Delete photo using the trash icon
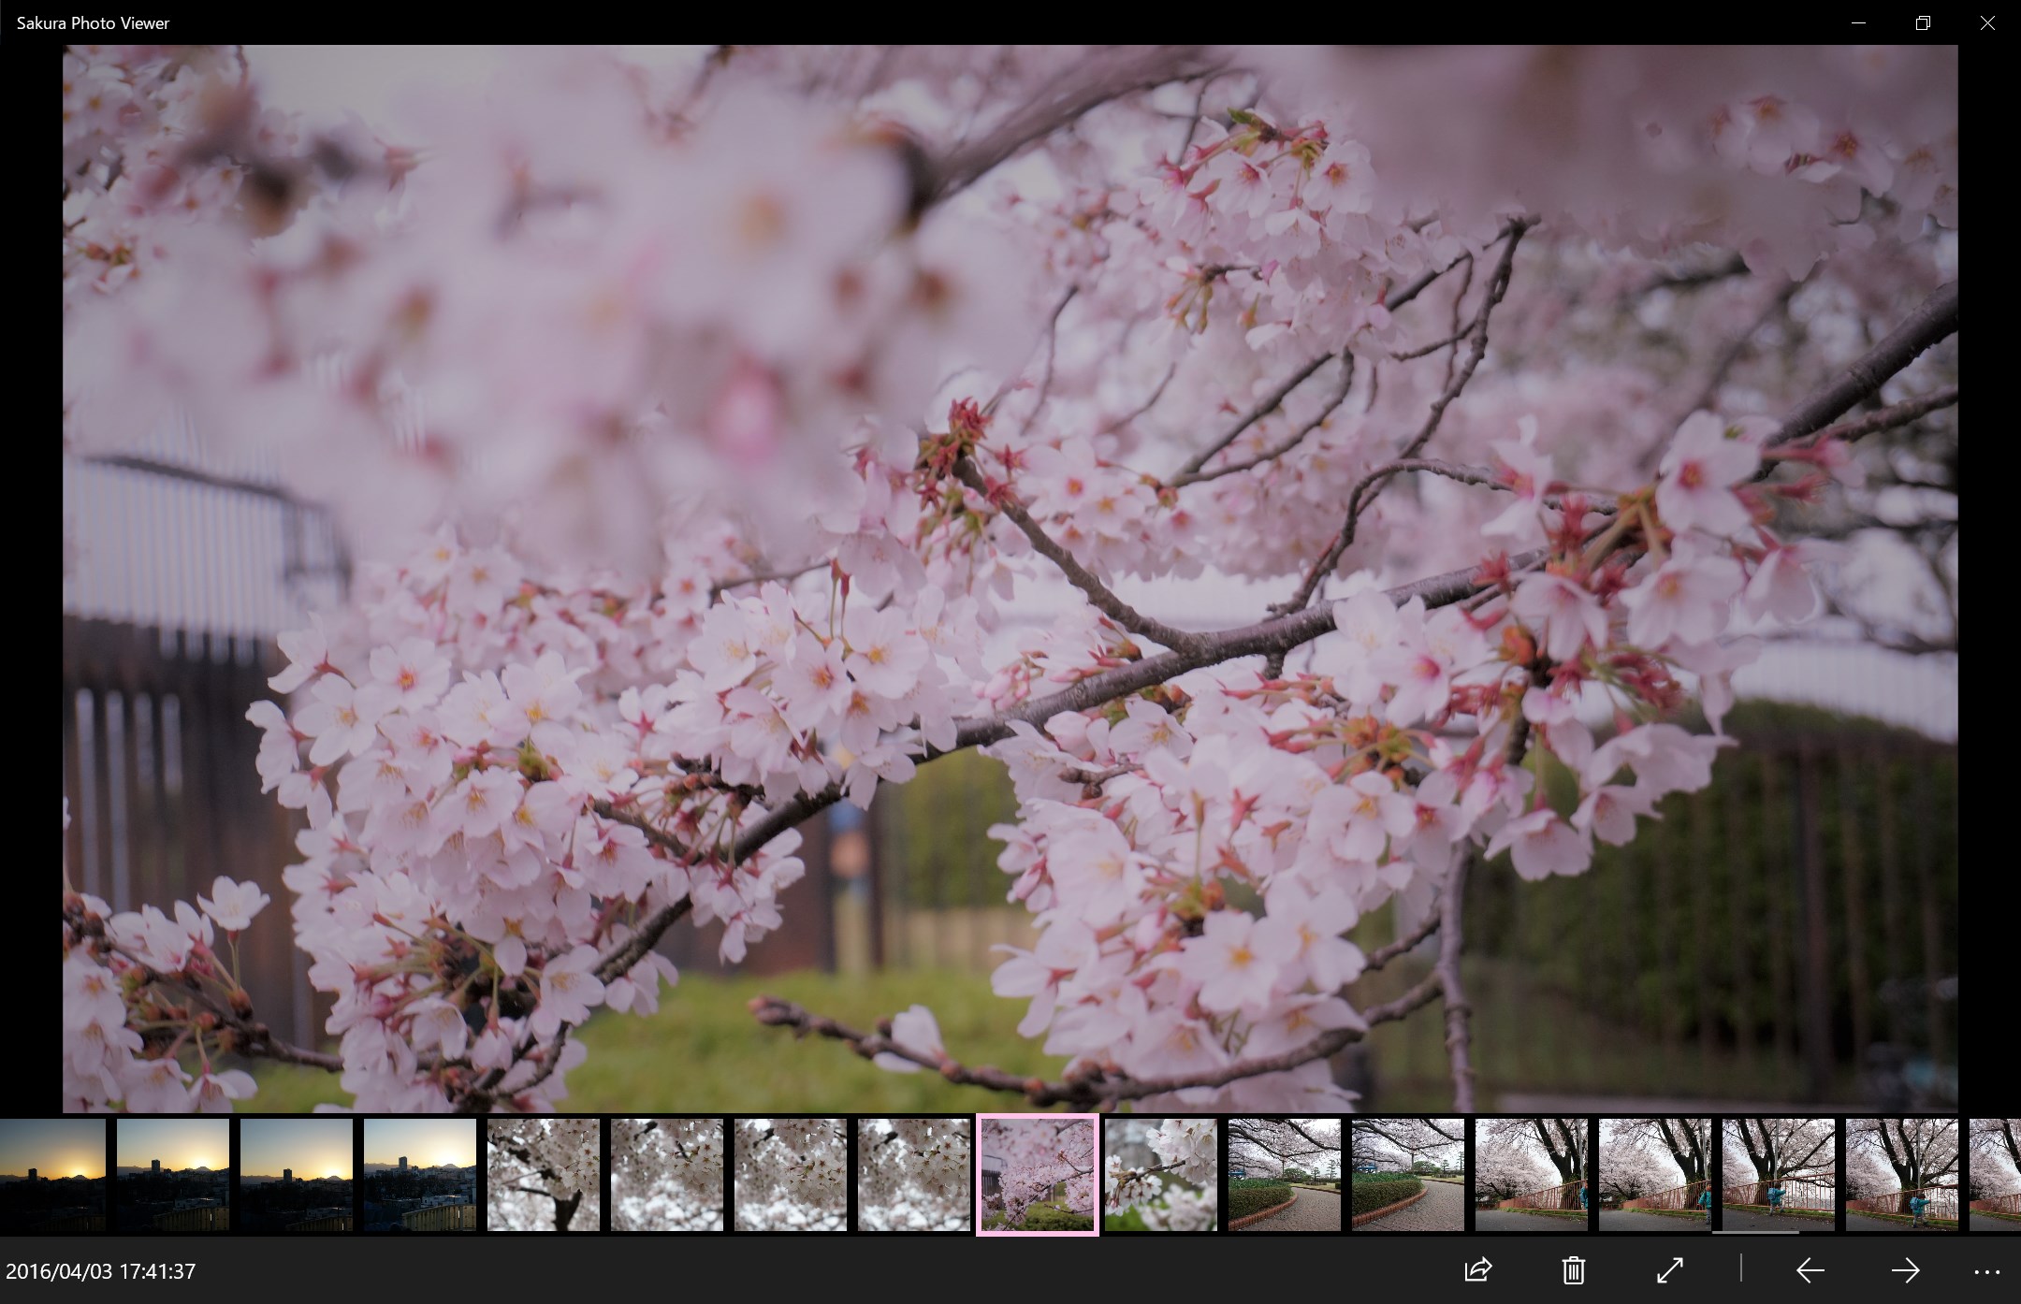This screenshot has width=2021, height=1304. 1573,1270
